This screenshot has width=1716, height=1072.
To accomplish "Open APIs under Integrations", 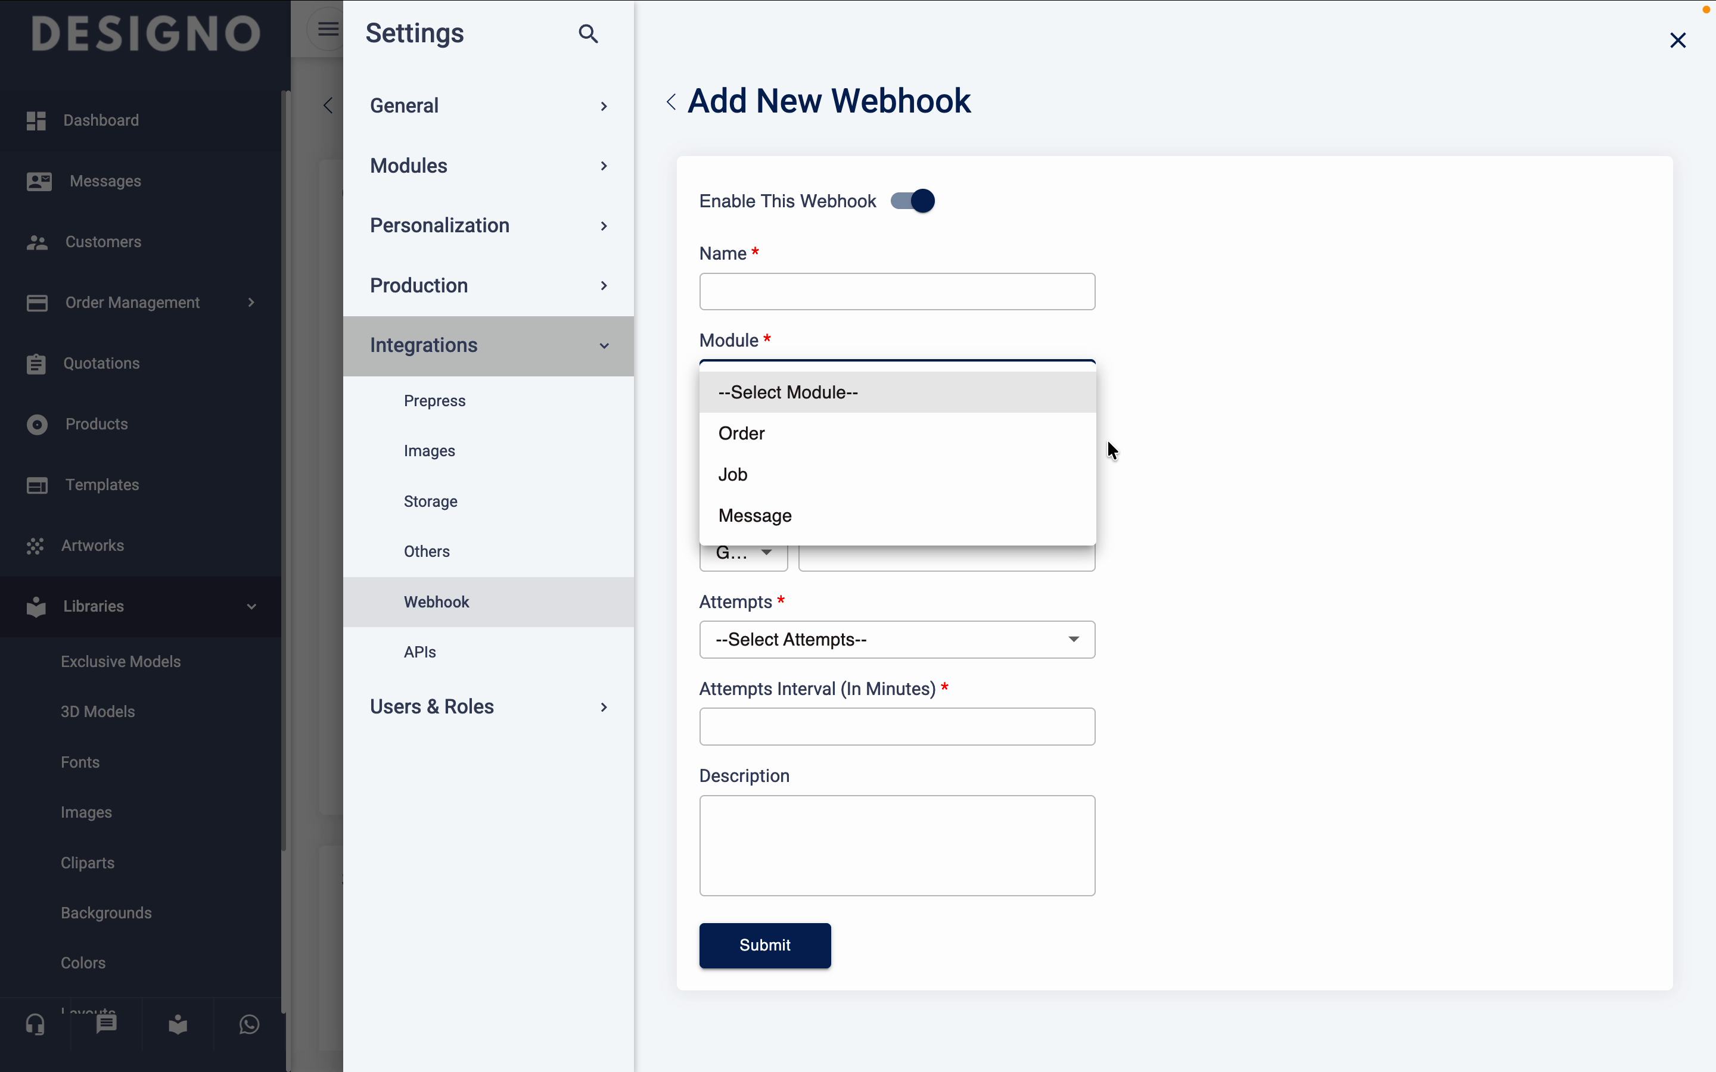I will pos(420,652).
